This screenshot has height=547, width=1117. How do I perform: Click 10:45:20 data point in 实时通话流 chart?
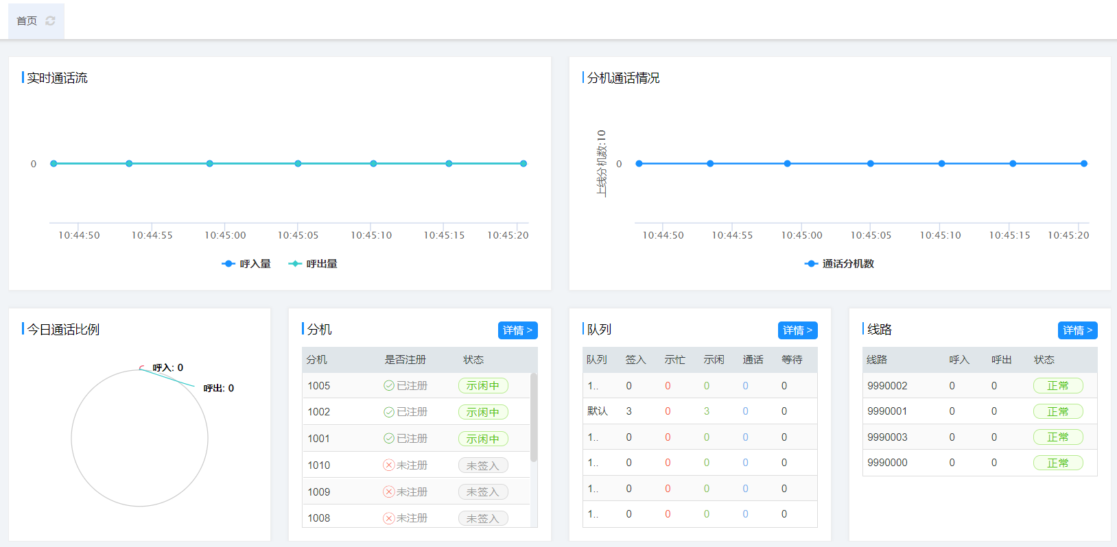[524, 164]
